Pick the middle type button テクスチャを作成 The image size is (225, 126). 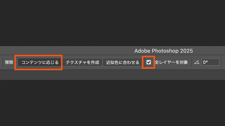pos(82,62)
